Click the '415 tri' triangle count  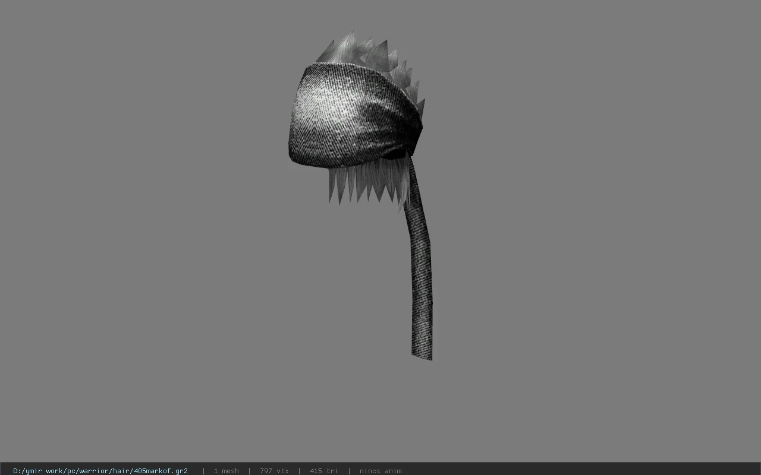[x=324, y=471]
